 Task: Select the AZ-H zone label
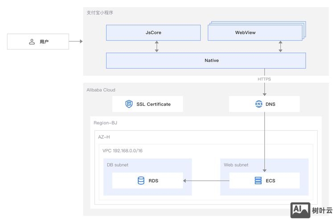point(104,137)
